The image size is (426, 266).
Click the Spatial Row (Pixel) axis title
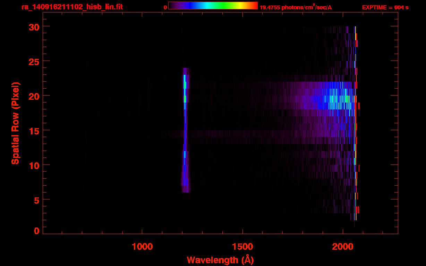[15, 123]
